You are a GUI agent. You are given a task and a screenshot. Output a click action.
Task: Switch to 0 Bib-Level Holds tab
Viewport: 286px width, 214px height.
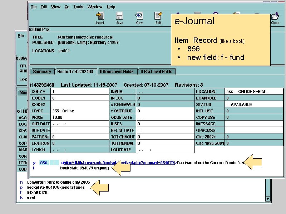[156, 71]
